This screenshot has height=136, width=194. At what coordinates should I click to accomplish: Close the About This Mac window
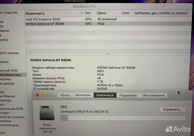coord(37,95)
